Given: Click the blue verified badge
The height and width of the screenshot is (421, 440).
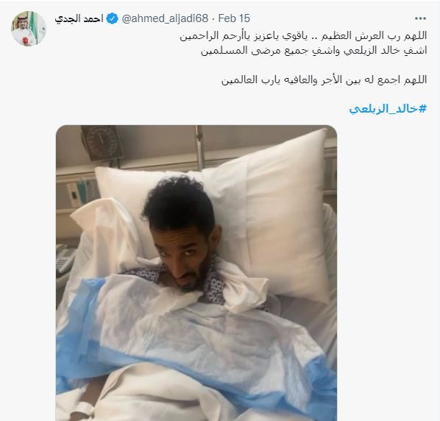Looking at the screenshot, I should coord(113,18).
